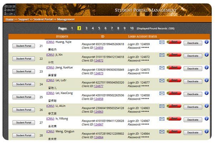
Task: Click the Login Account Status header
Action: tap(142, 37)
